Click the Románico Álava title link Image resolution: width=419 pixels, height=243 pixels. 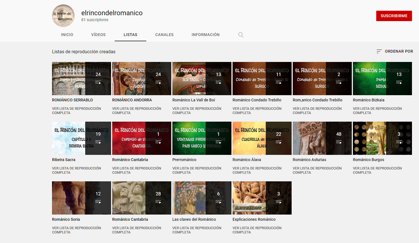tap(247, 160)
